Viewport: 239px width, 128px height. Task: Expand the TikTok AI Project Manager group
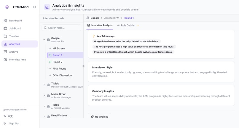tap(44, 106)
